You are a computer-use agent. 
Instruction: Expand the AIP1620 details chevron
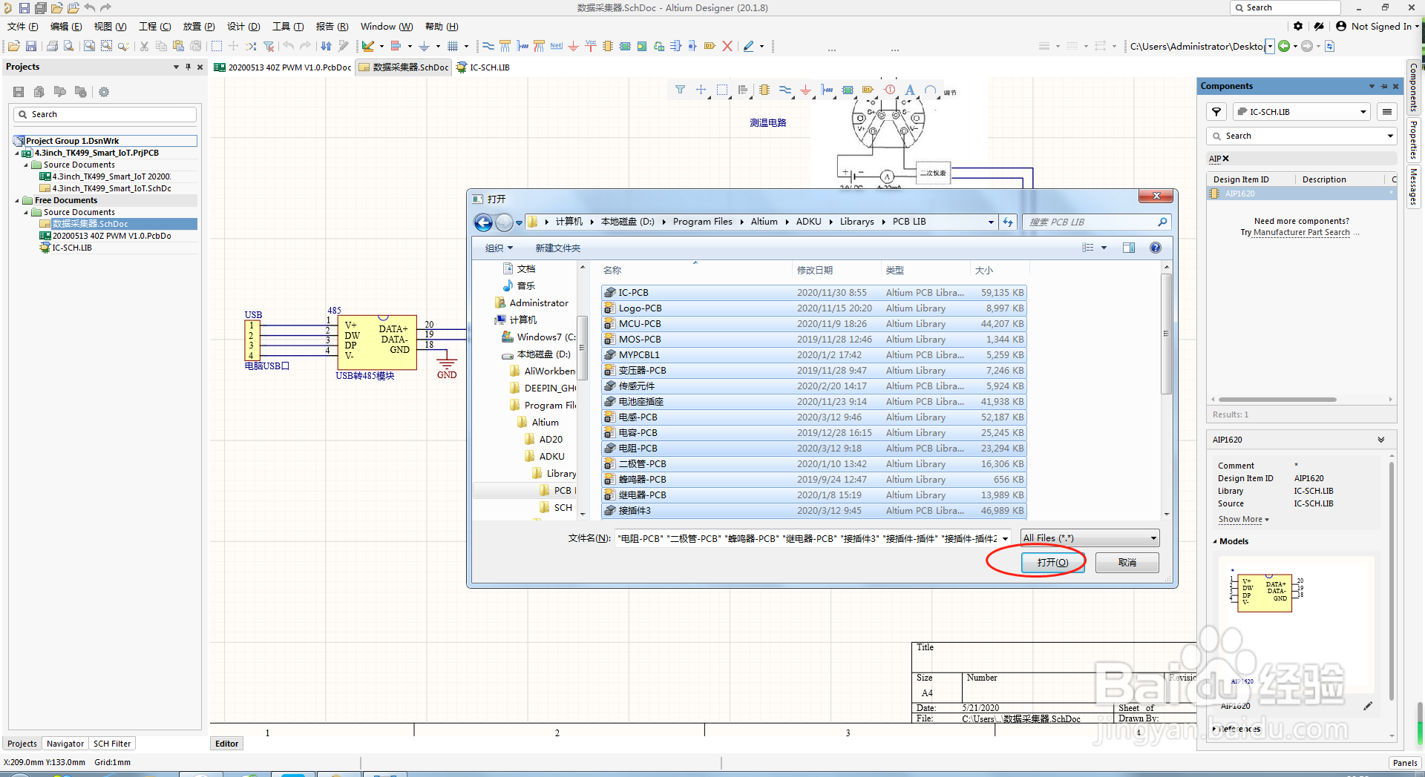pyautogui.click(x=1381, y=440)
